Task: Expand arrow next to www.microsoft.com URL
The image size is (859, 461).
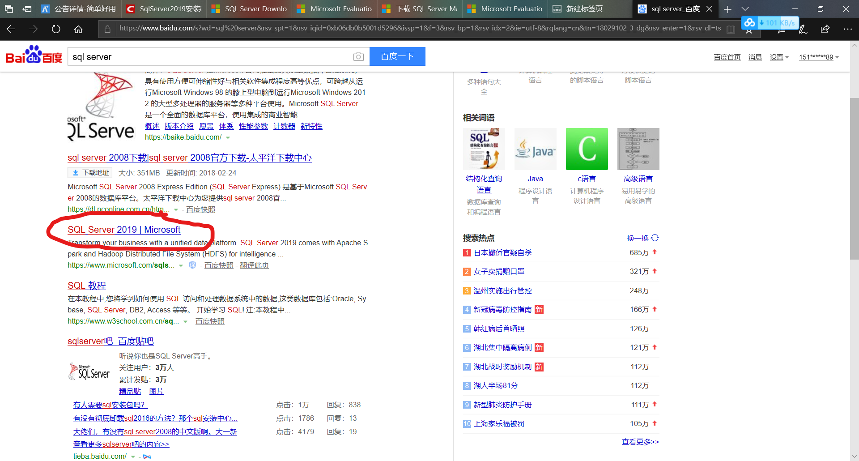Action: pyautogui.click(x=181, y=266)
